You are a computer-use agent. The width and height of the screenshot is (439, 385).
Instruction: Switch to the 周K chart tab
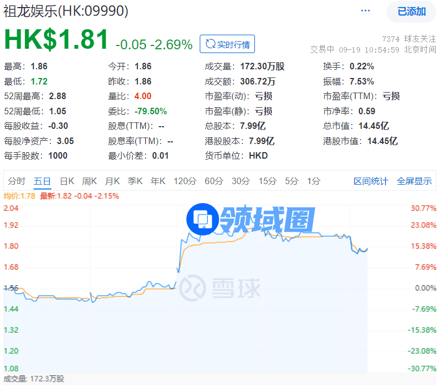click(89, 181)
